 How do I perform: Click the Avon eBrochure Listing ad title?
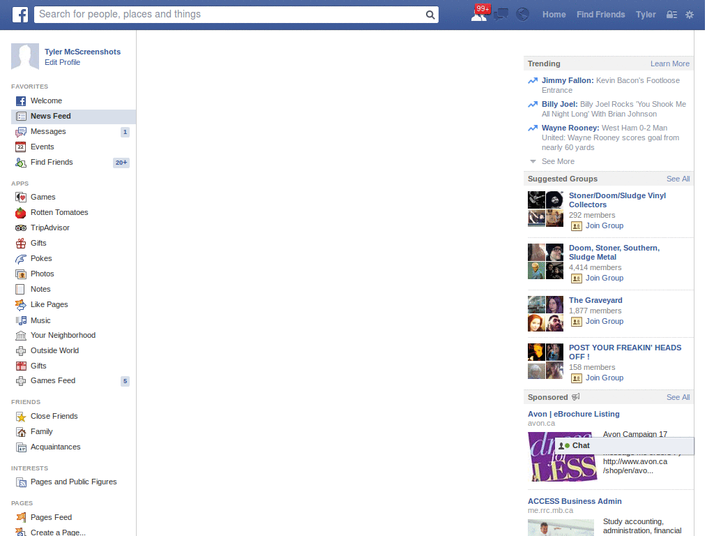pyautogui.click(x=573, y=415)
